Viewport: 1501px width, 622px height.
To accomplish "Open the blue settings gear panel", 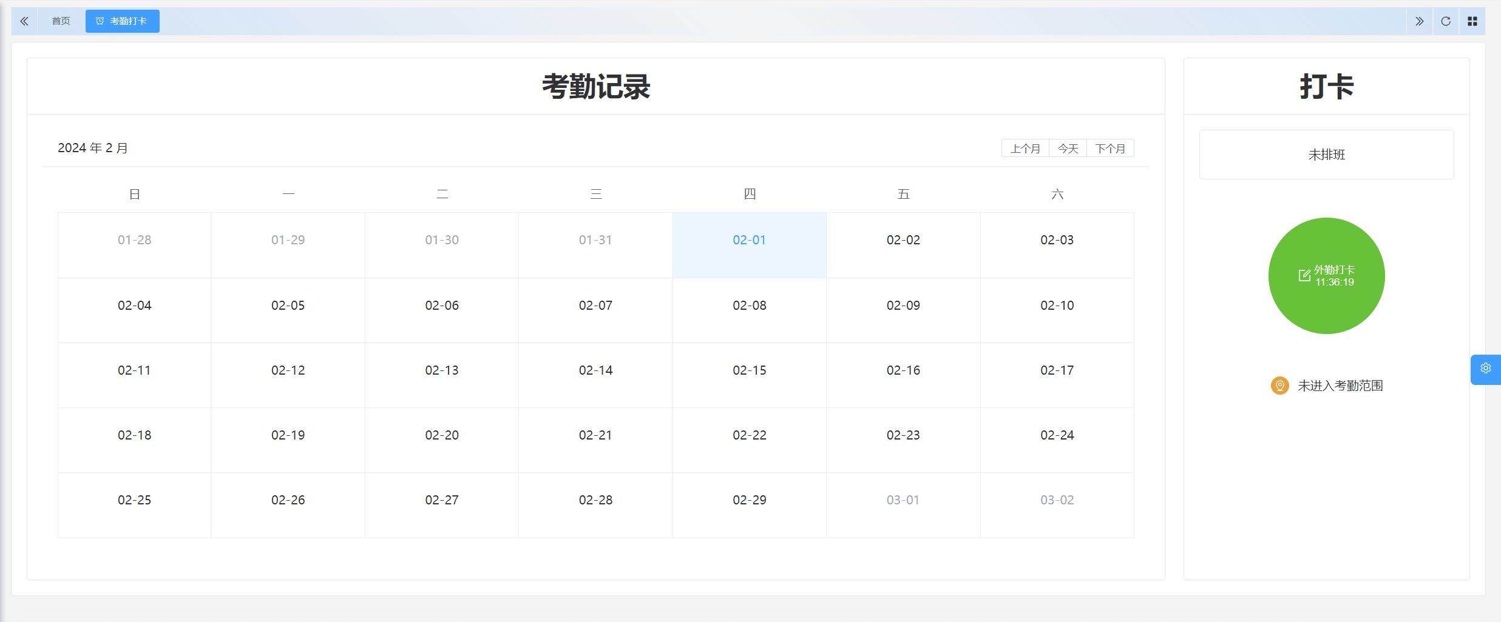I will pyautogui.click(x=1485, y=369).
